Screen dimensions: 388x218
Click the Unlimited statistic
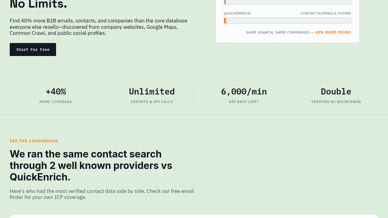click(x=152, y=91)
